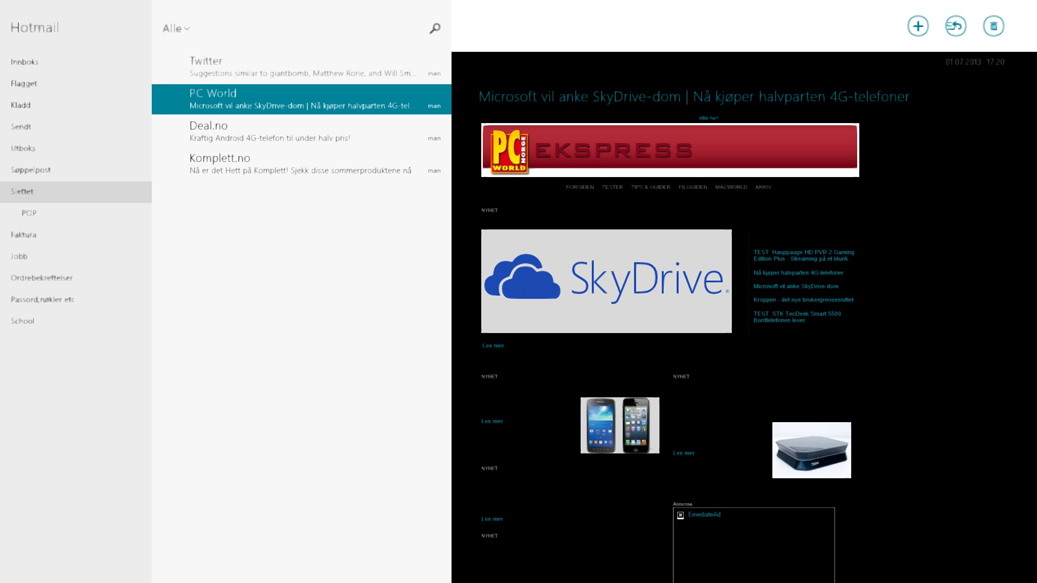Open 'TEST: Hauppauge HD PVR 2 Gaming' link
The image size is (1037, 583).
804,256
